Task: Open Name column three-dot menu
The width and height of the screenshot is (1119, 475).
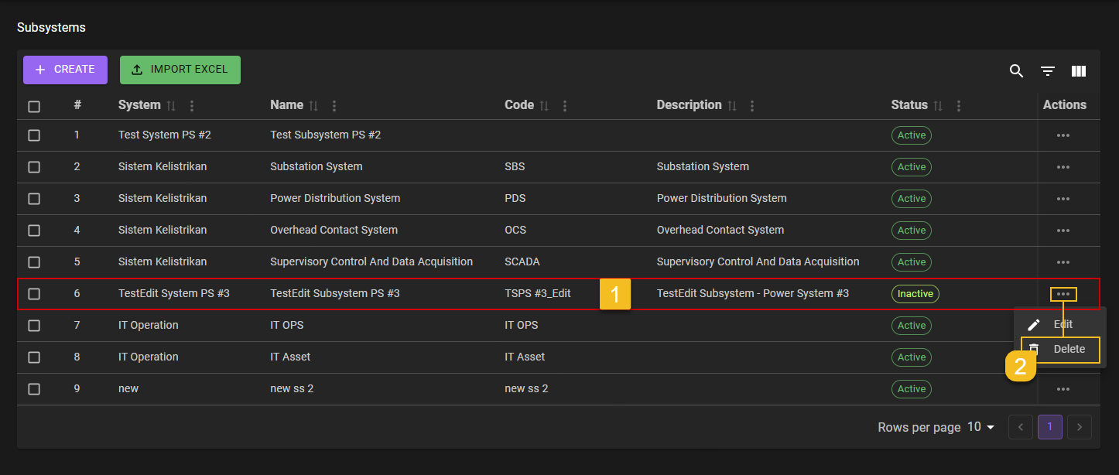Action: pos(334,105)
